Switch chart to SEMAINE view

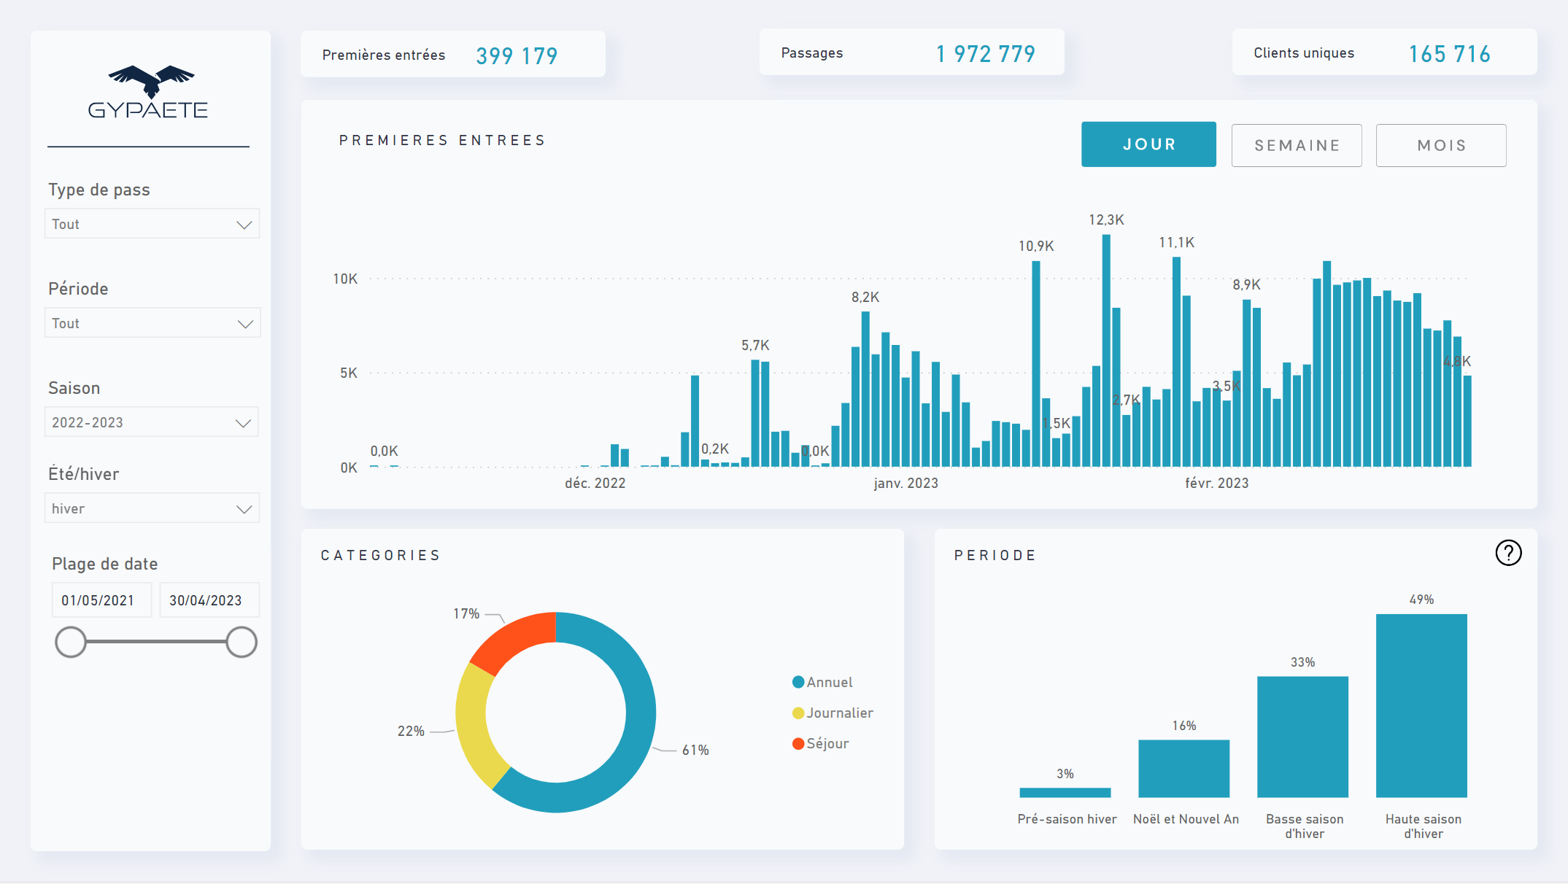click(1297, 145)
